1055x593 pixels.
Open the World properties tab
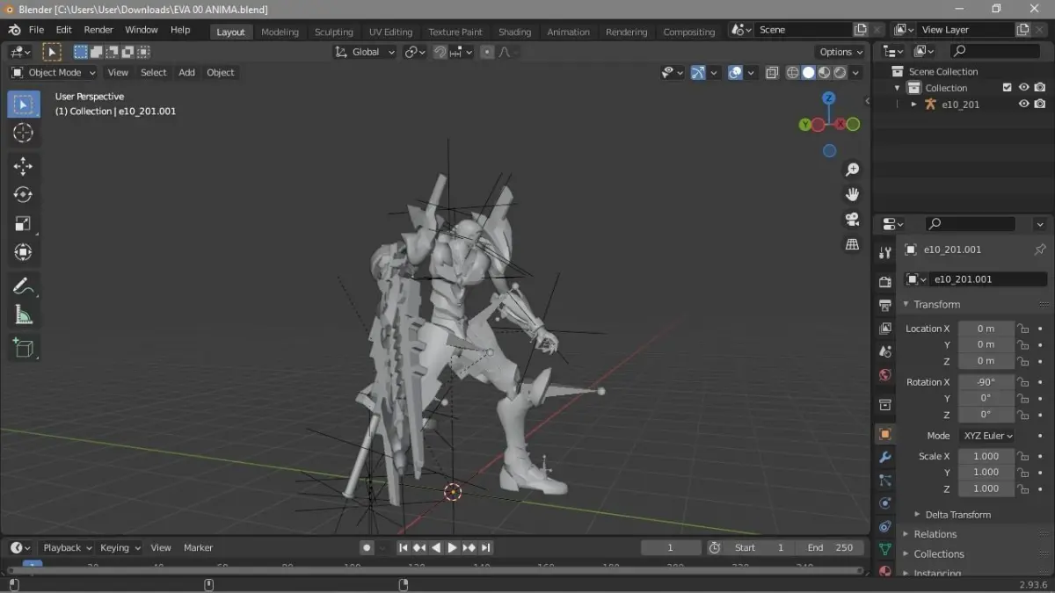(885, 375)
